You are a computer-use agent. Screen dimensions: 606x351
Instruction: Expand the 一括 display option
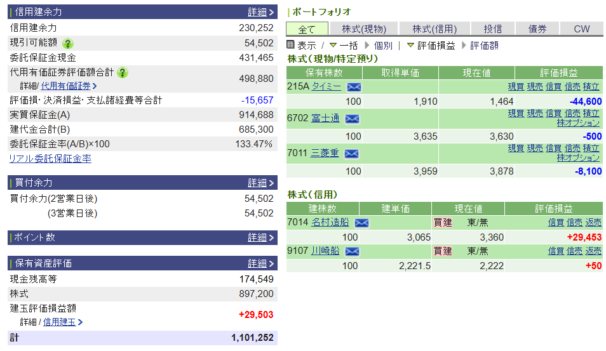pyautogui.click(x=333, y=45)
